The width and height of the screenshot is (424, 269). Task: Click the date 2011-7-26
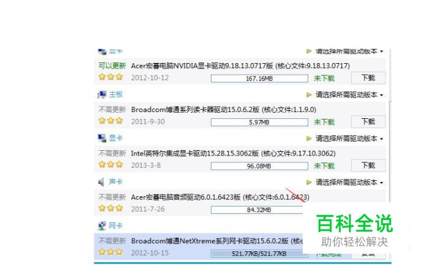(x=148, y=209)
